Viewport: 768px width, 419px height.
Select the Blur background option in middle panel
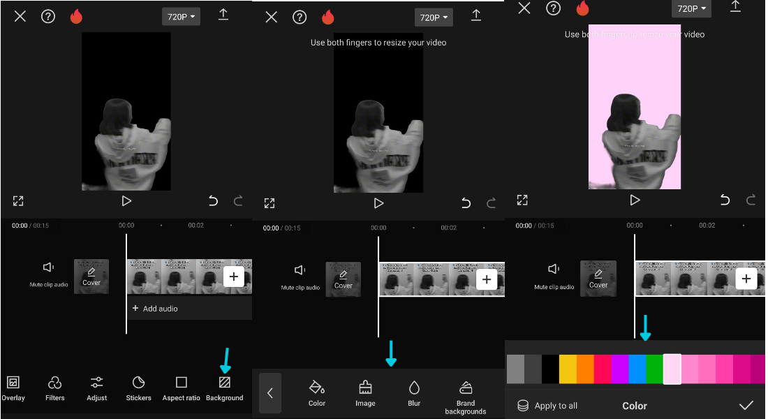coord(414,394)
